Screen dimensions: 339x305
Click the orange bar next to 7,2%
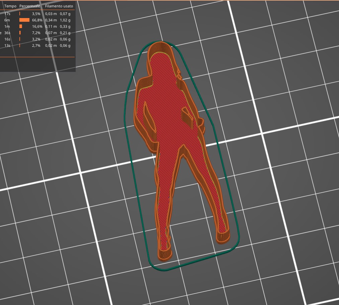(20, 33)
